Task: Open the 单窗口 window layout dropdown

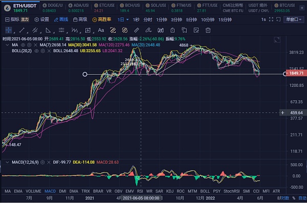Action: click(294, 19)
